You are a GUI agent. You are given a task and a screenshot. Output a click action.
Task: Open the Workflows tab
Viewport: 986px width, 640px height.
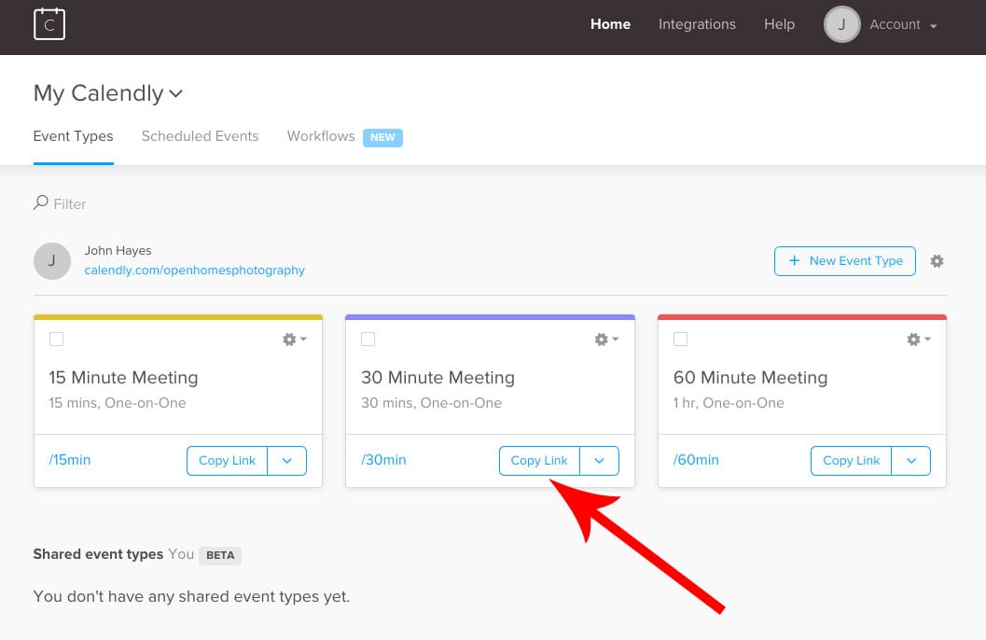click(x=321, y=136)
